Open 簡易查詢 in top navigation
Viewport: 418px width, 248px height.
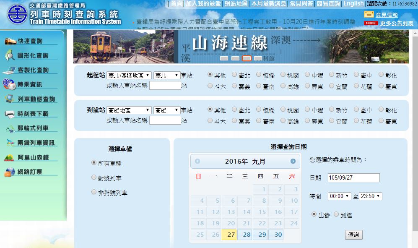328,4
